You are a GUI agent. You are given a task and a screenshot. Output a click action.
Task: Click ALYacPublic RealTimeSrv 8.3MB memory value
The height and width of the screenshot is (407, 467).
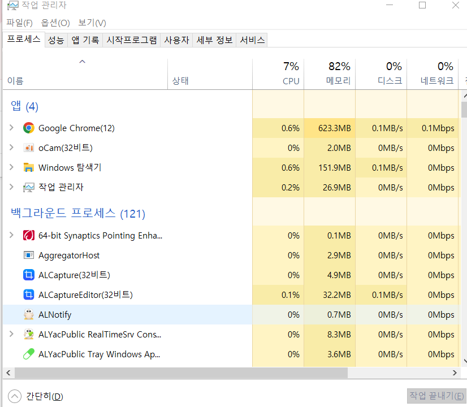[339, 334]
